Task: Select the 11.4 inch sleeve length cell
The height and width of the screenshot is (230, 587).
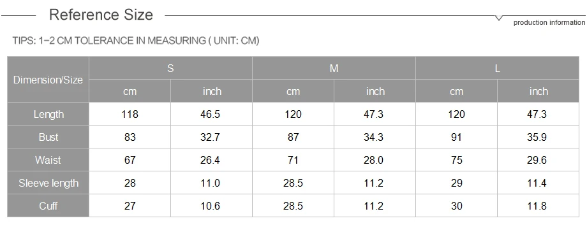Action: pos(538,183)
